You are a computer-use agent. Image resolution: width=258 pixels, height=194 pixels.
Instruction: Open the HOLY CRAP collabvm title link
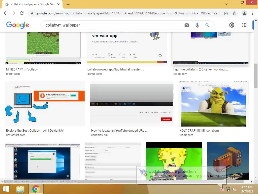point(199,131)
